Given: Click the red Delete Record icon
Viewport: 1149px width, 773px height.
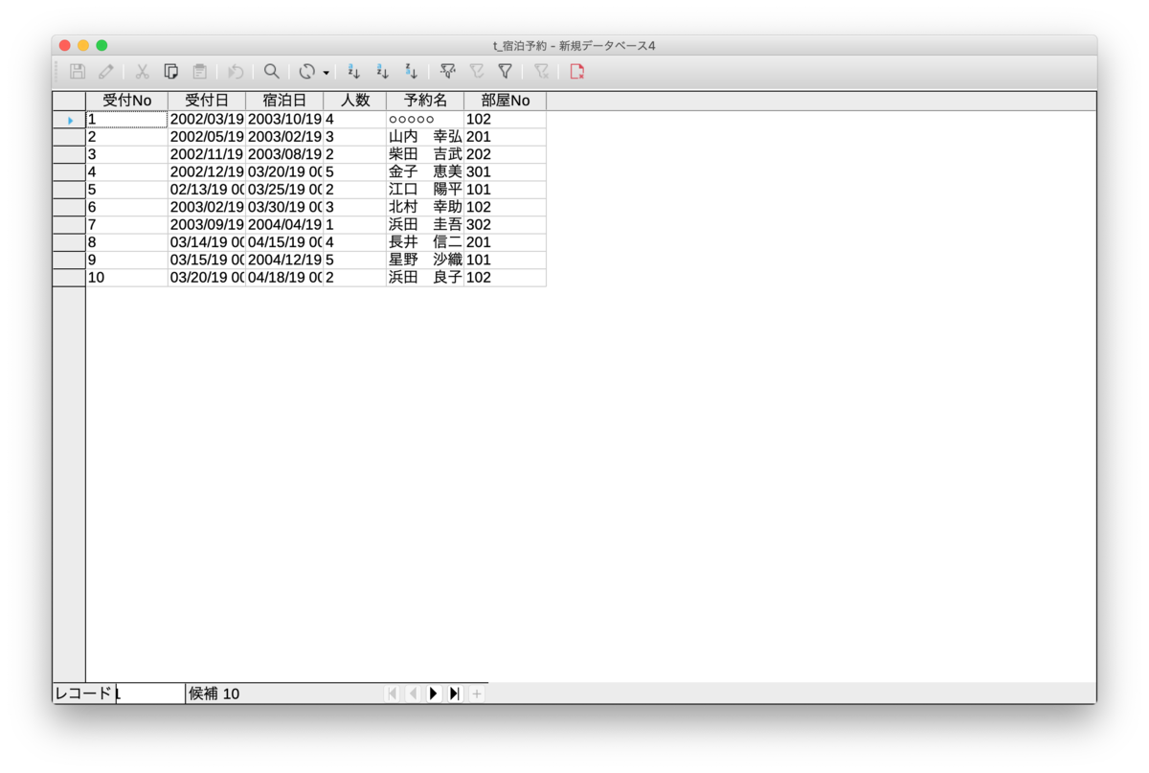Looking at the screenshot, I should point(576,71).
